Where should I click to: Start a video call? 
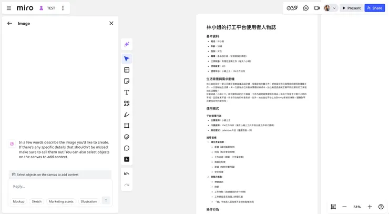(317, 8)
